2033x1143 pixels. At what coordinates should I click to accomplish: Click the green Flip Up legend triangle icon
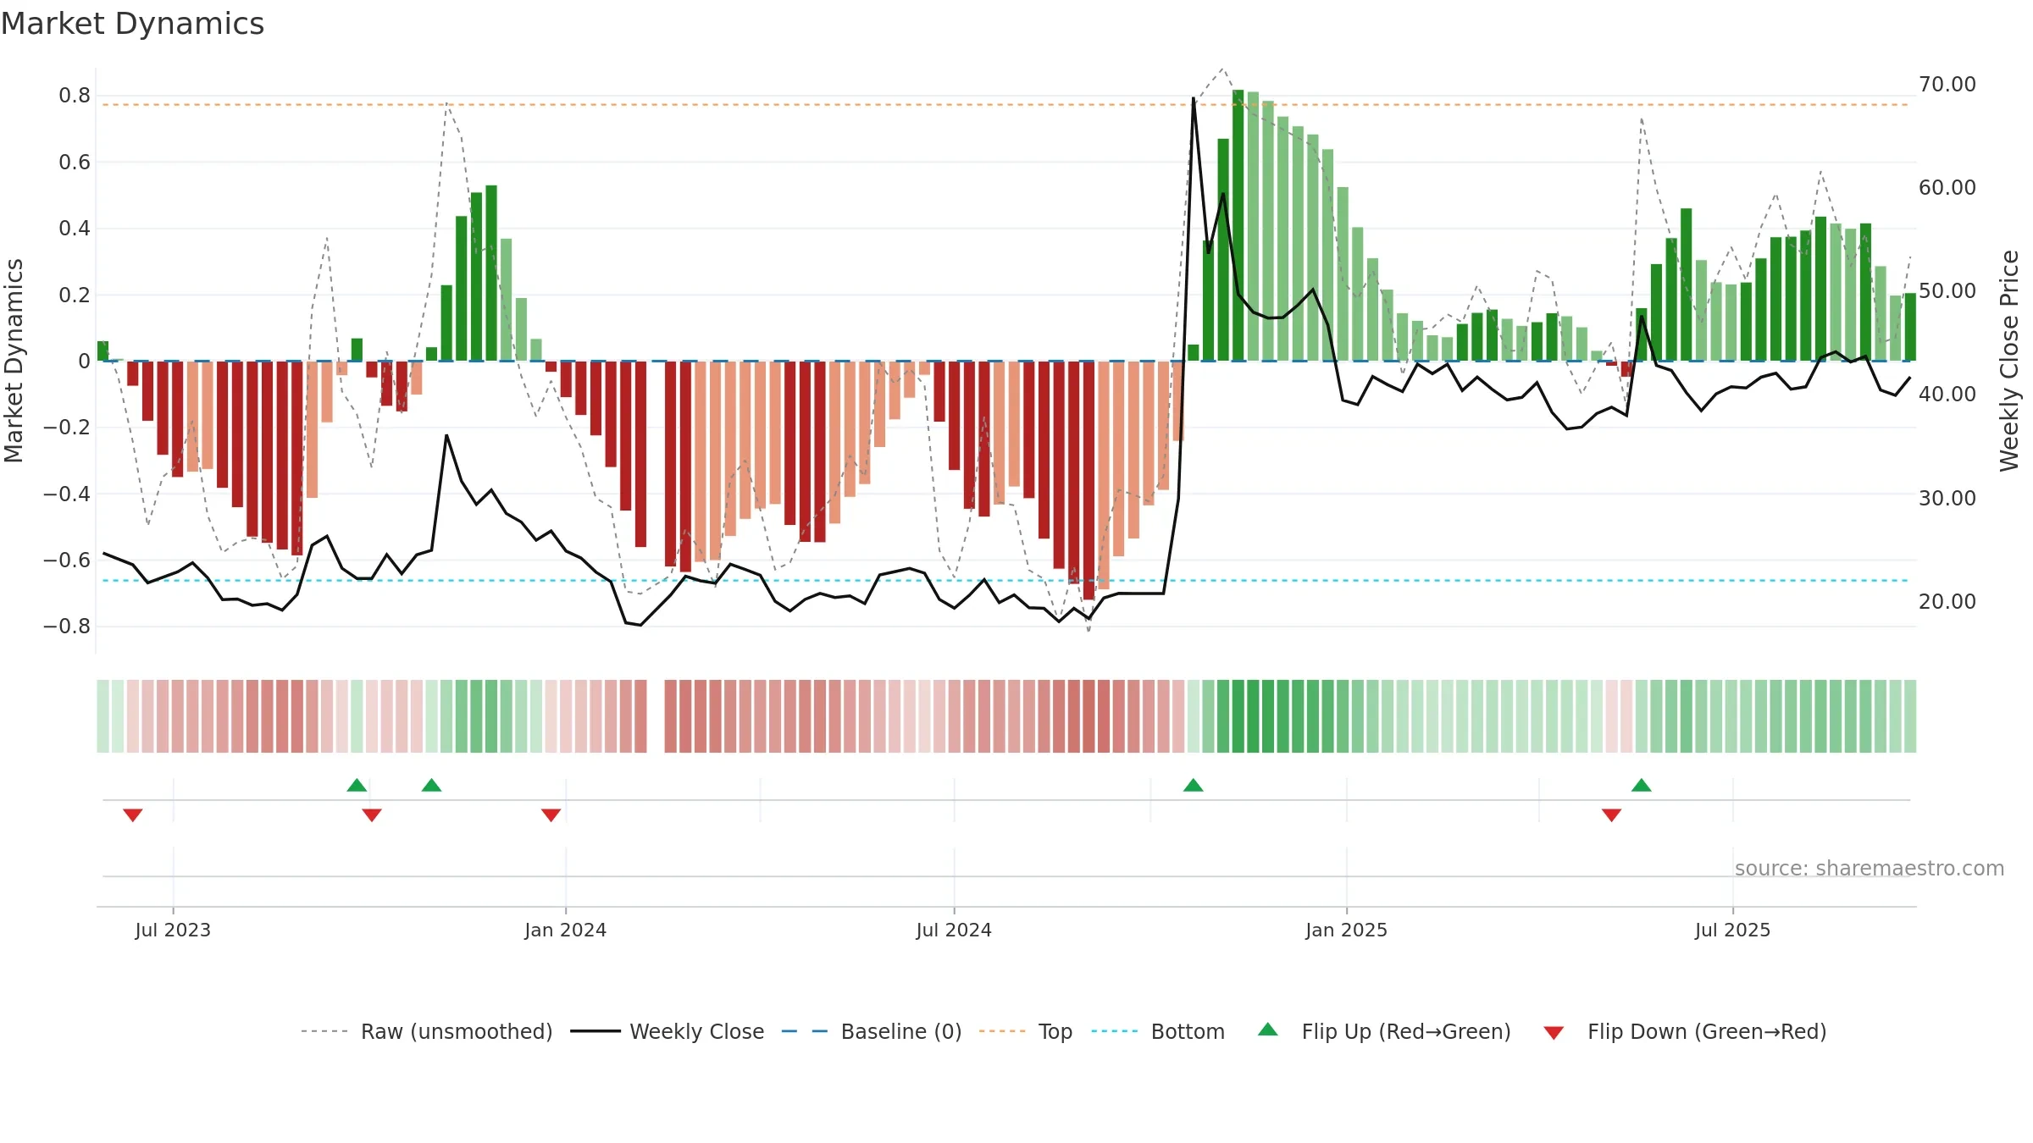[1268, 1030]
